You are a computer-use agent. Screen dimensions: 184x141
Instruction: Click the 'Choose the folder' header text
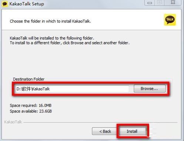50,21
